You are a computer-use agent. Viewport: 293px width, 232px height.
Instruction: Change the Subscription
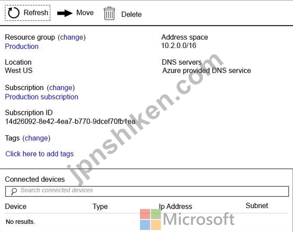click(x=61, y=88)
